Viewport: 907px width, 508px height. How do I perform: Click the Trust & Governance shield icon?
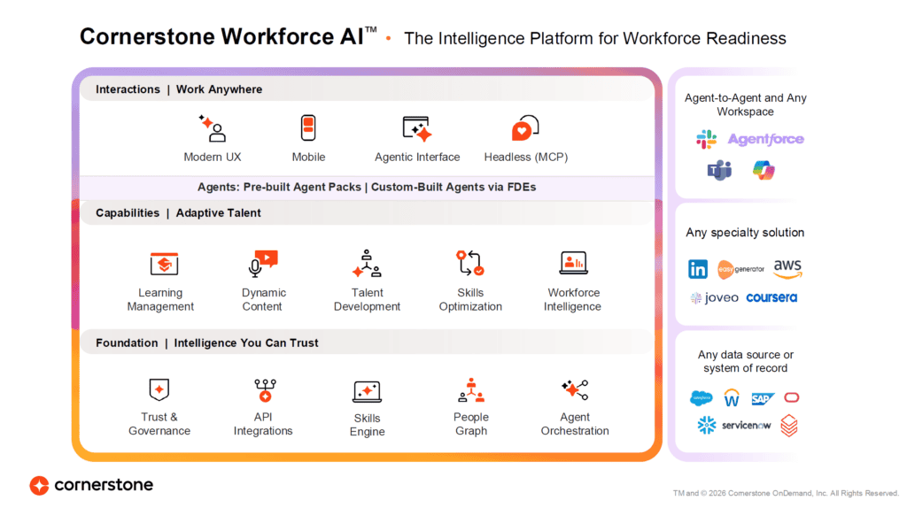pos(159,389)
